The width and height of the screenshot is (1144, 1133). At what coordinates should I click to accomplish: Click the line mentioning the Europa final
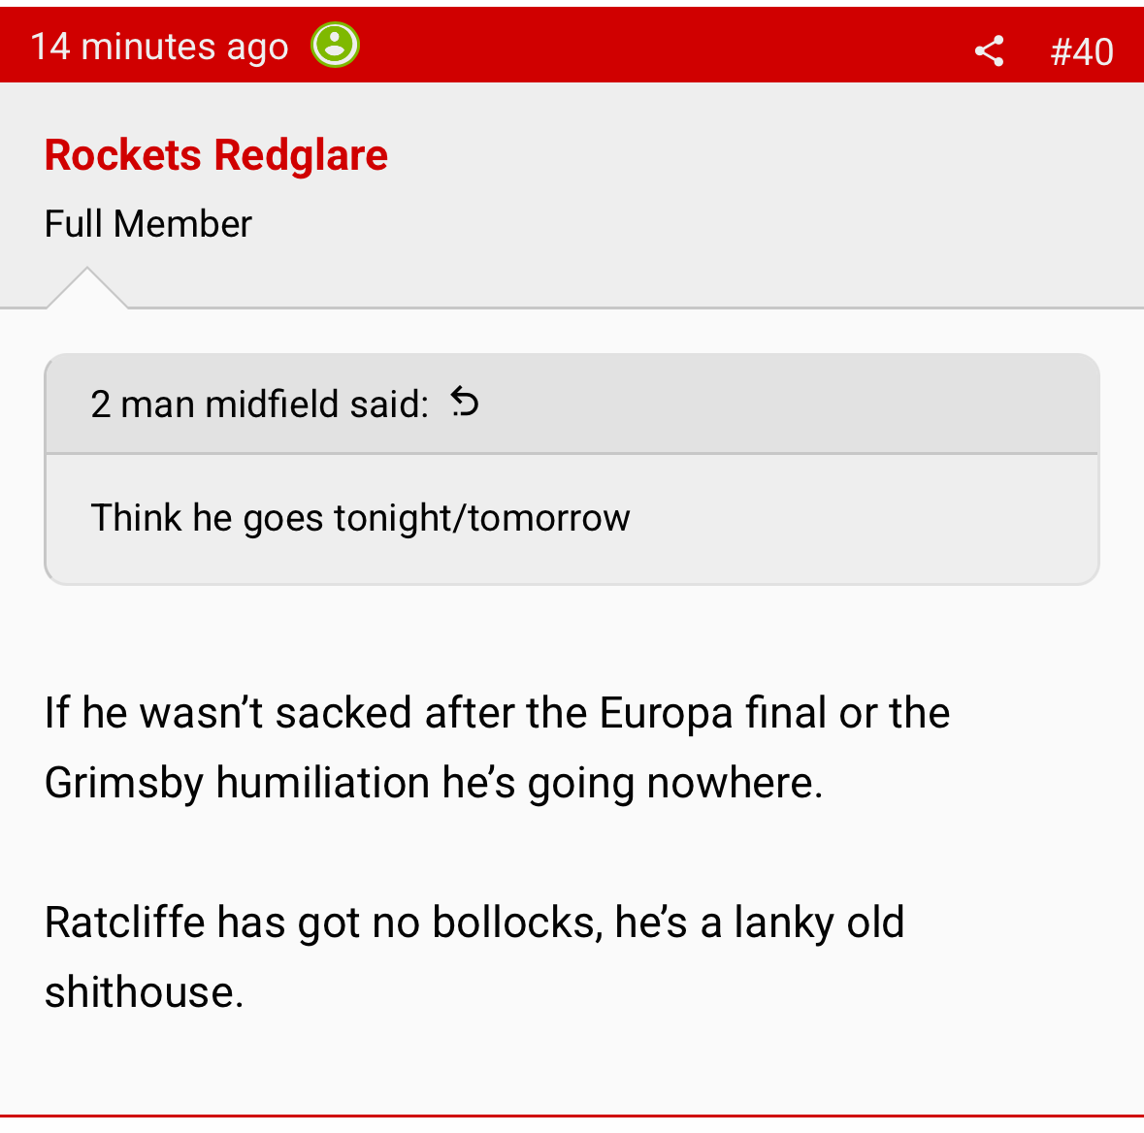point(497,713)
